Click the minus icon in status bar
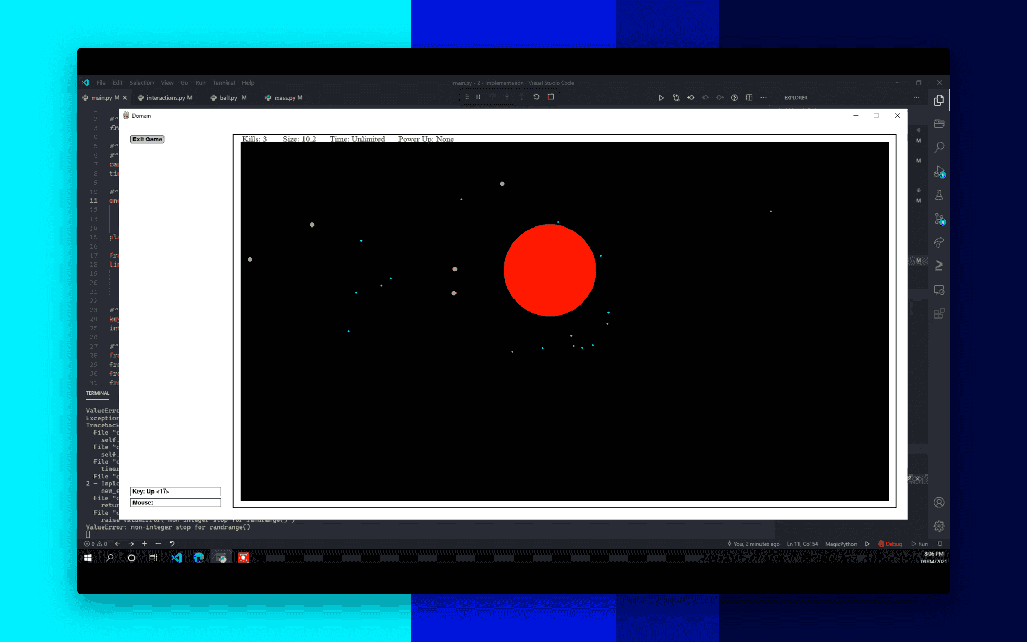 (x=158, y=544)
